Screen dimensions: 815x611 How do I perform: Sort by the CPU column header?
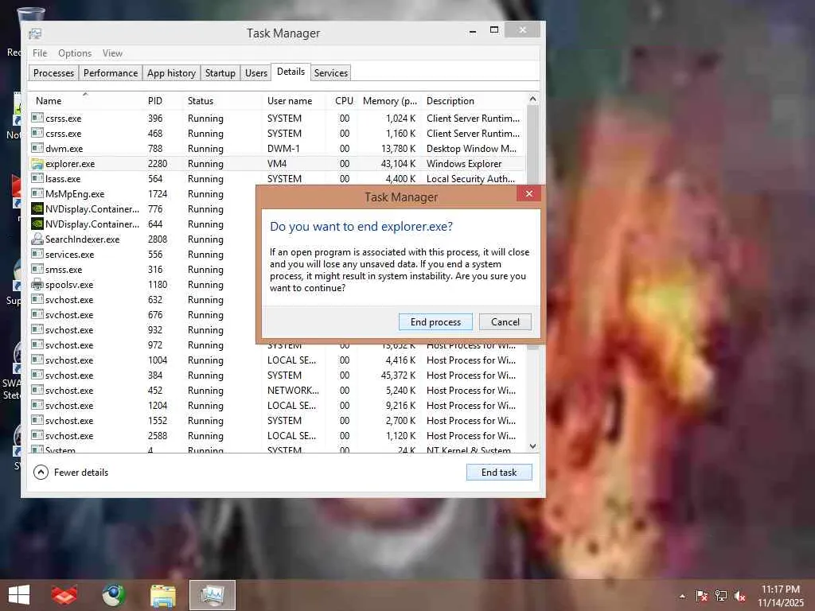point(344,101)
